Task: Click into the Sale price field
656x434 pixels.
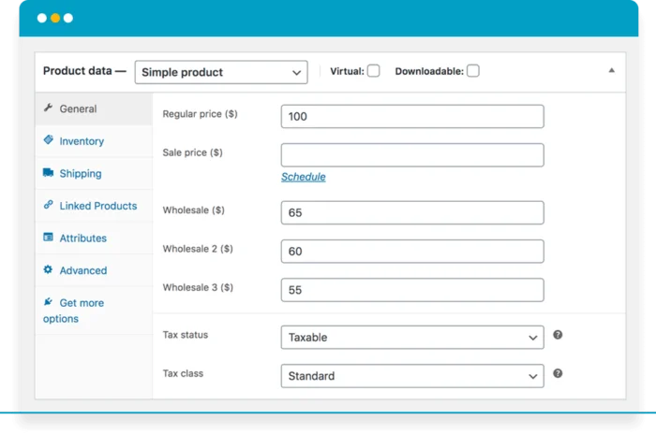Action: coord(411,155)
